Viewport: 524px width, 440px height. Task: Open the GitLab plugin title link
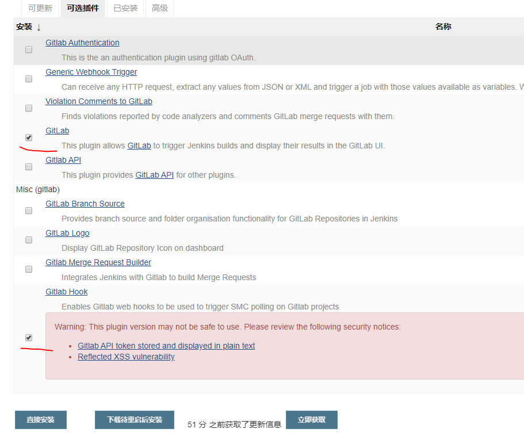pos(57,131)
